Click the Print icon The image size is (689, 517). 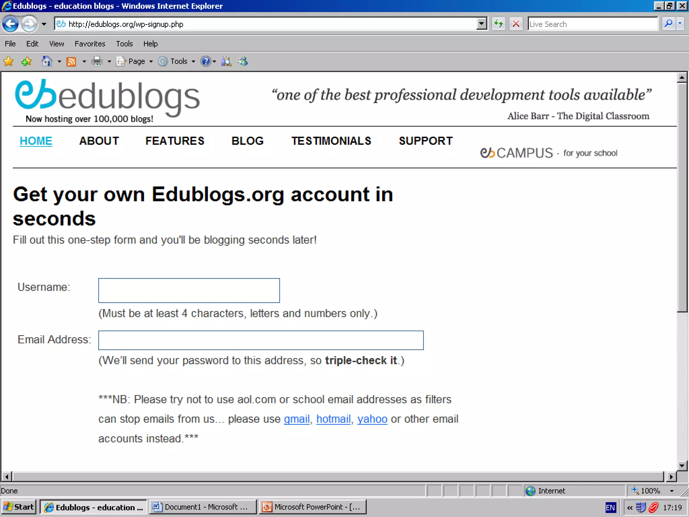(97, 61)
